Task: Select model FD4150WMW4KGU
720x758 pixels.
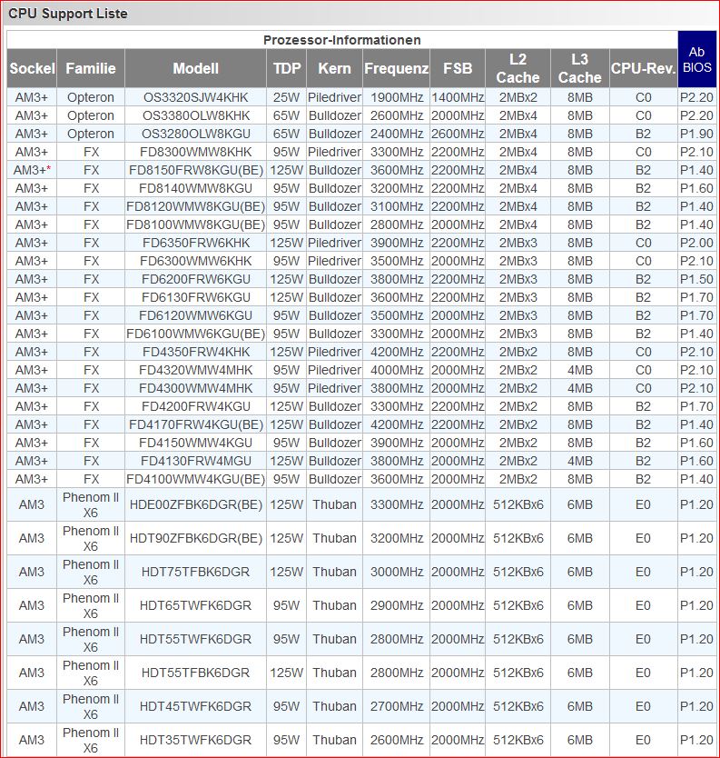Action: point(195,443)
